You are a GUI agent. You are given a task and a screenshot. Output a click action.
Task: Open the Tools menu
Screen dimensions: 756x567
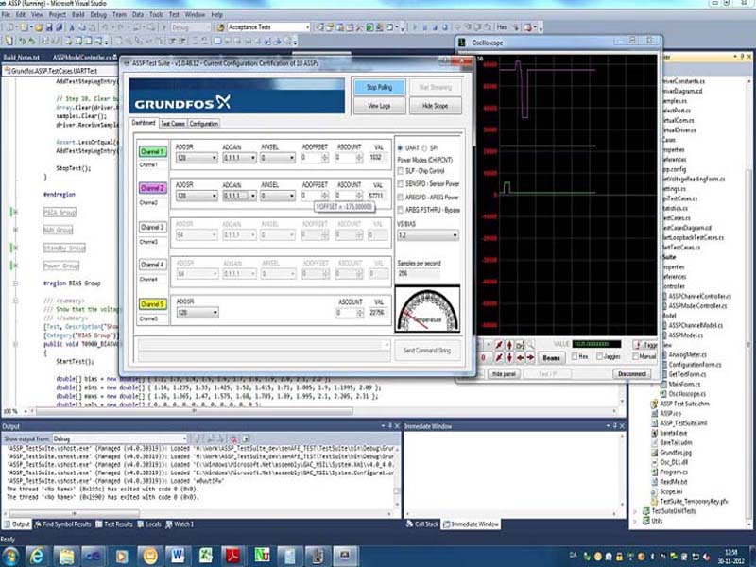[x=156, y=15]
